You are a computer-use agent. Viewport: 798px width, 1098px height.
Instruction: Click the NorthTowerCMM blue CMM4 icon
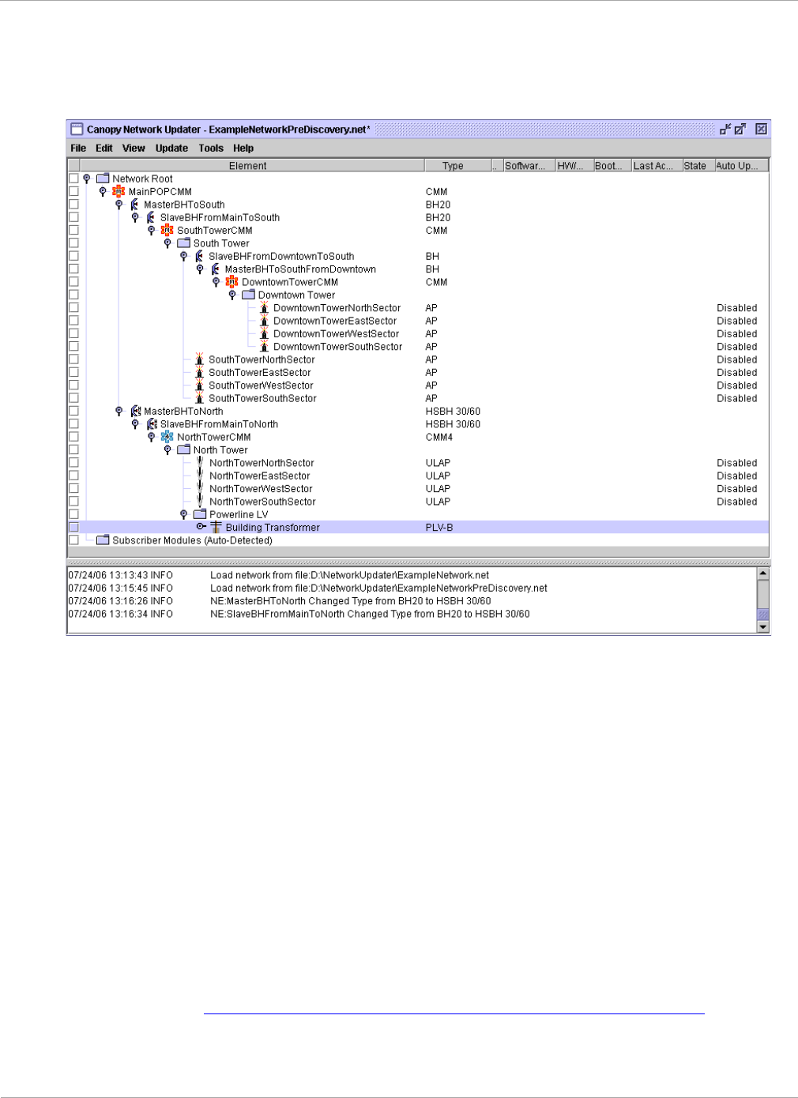(x=167, y=437)
